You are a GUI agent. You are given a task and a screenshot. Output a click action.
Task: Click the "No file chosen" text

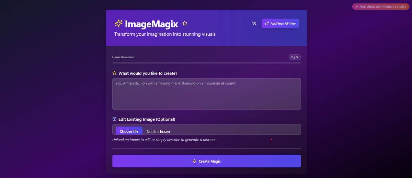[158, 131]
